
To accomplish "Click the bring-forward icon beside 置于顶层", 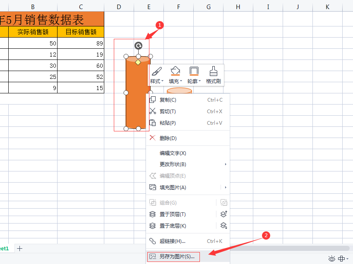I will (223, 214).
